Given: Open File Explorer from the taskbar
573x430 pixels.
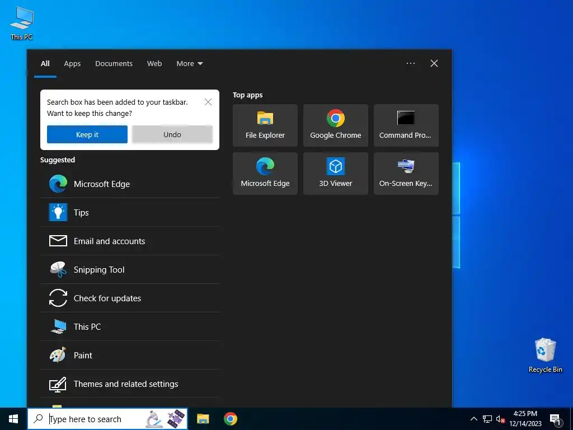Looking at the screenshot, I should click(203, 419).
